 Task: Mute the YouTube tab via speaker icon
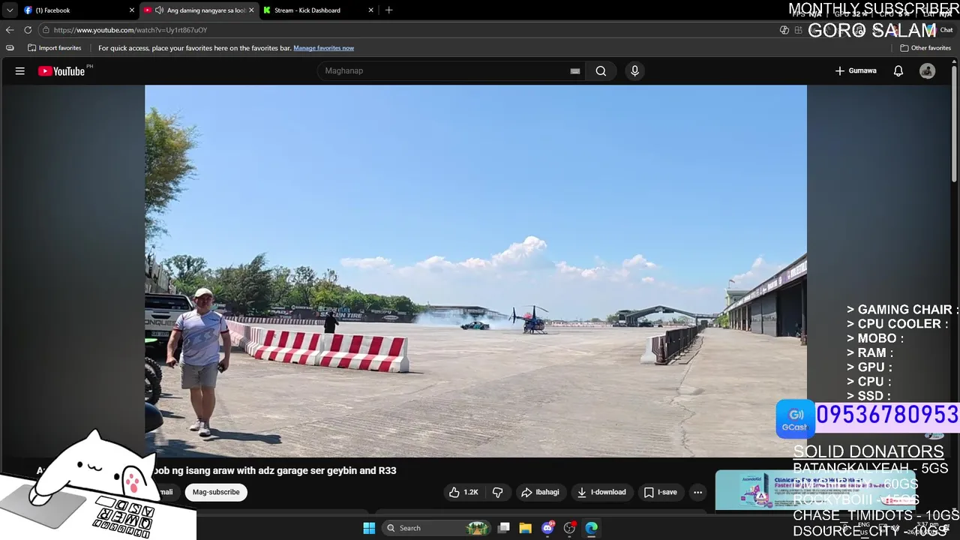click(159, 10)
